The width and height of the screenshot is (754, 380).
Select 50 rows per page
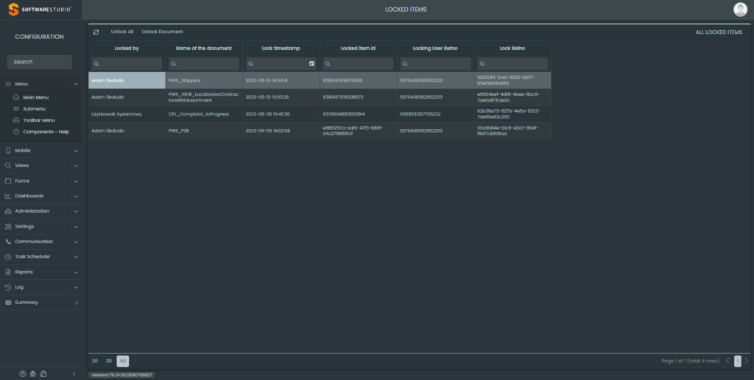(x=123, y=361)
